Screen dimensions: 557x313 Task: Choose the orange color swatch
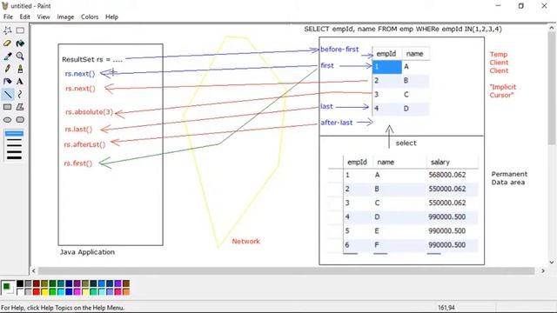point(126,292)
